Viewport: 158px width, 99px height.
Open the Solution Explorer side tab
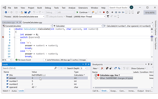(x=156, y=28)
